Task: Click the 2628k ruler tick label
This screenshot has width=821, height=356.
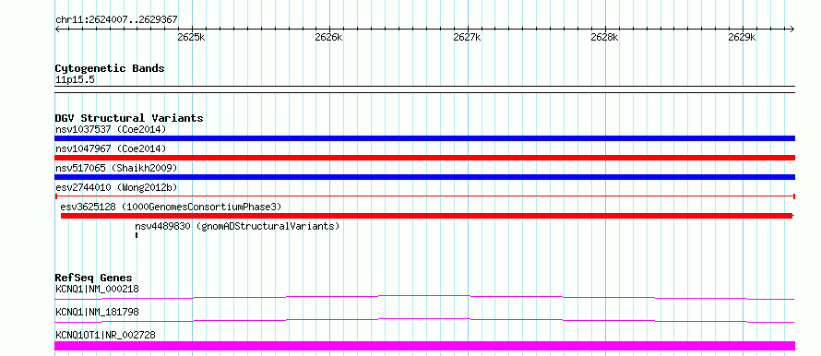Action: coord(605,38)
